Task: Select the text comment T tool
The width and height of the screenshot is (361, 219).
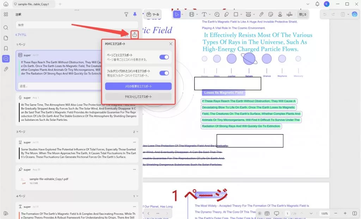Action: (204, 14)
